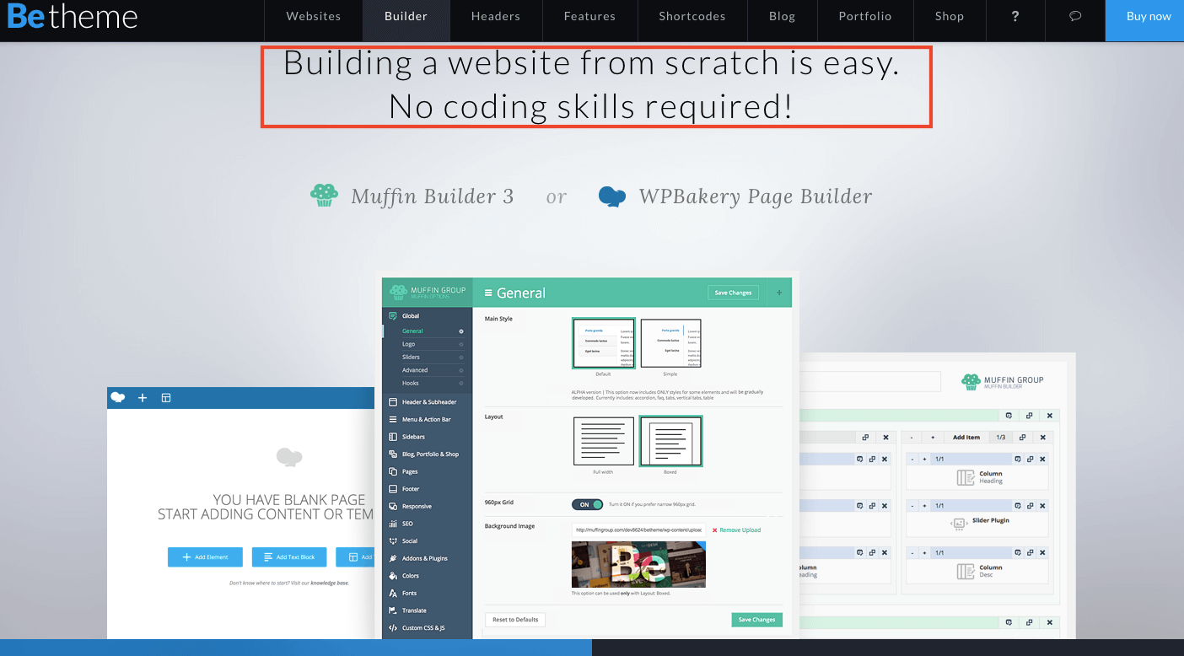Click the plus icon in WPBakery toolbar
The height and width of the screenshot is (656, 1184).
pyautogui.click(x=143, y=397)
